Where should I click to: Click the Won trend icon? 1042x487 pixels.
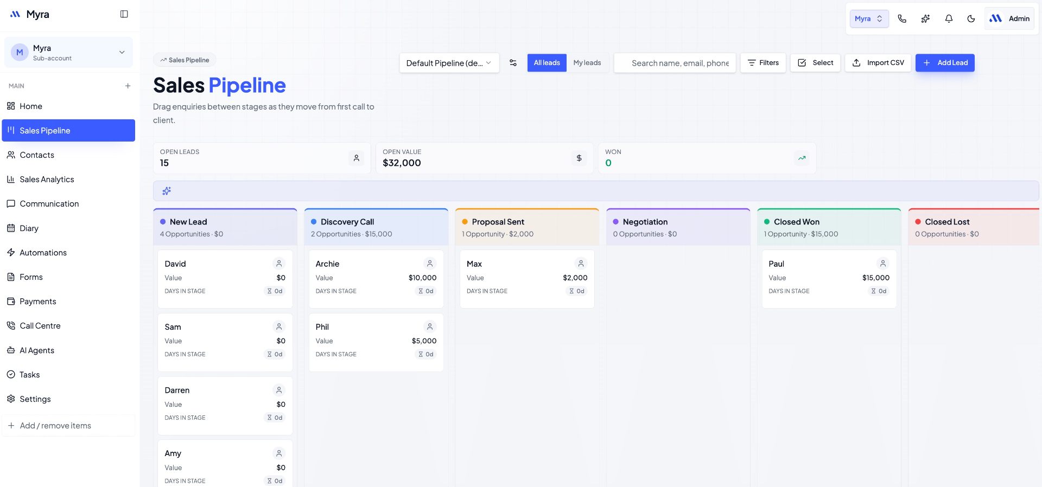tap(802, 158)
